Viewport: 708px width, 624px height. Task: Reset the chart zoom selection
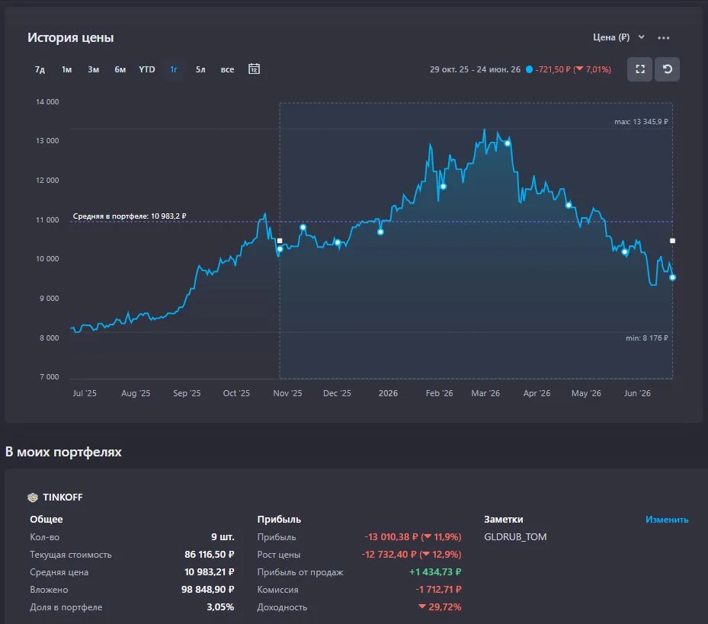pos(668,69)
